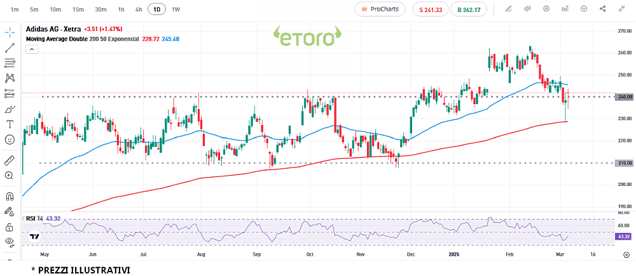
Task: Select the trend line drawing tool
Action: tap(10, 48)
